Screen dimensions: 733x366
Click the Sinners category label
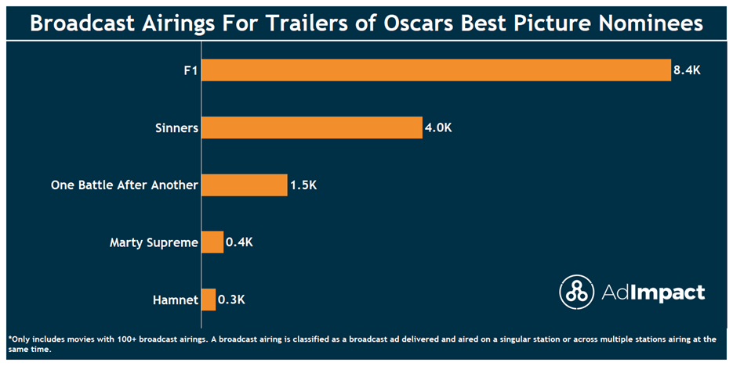coord(176,128)
